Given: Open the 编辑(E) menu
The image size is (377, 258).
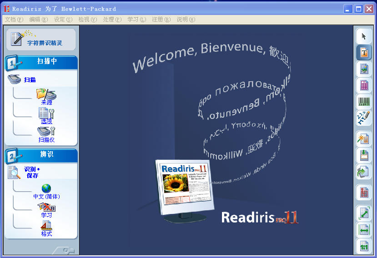Looking at the screenshot, I should point(39,20).
